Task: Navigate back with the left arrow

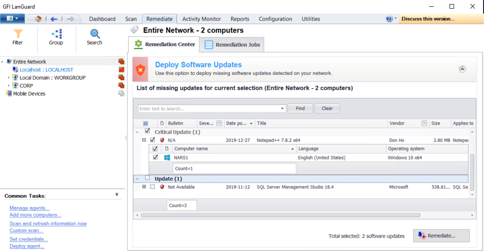Action: (54, 19)
